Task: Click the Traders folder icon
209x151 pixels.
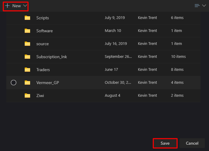Action: point(27,70)
